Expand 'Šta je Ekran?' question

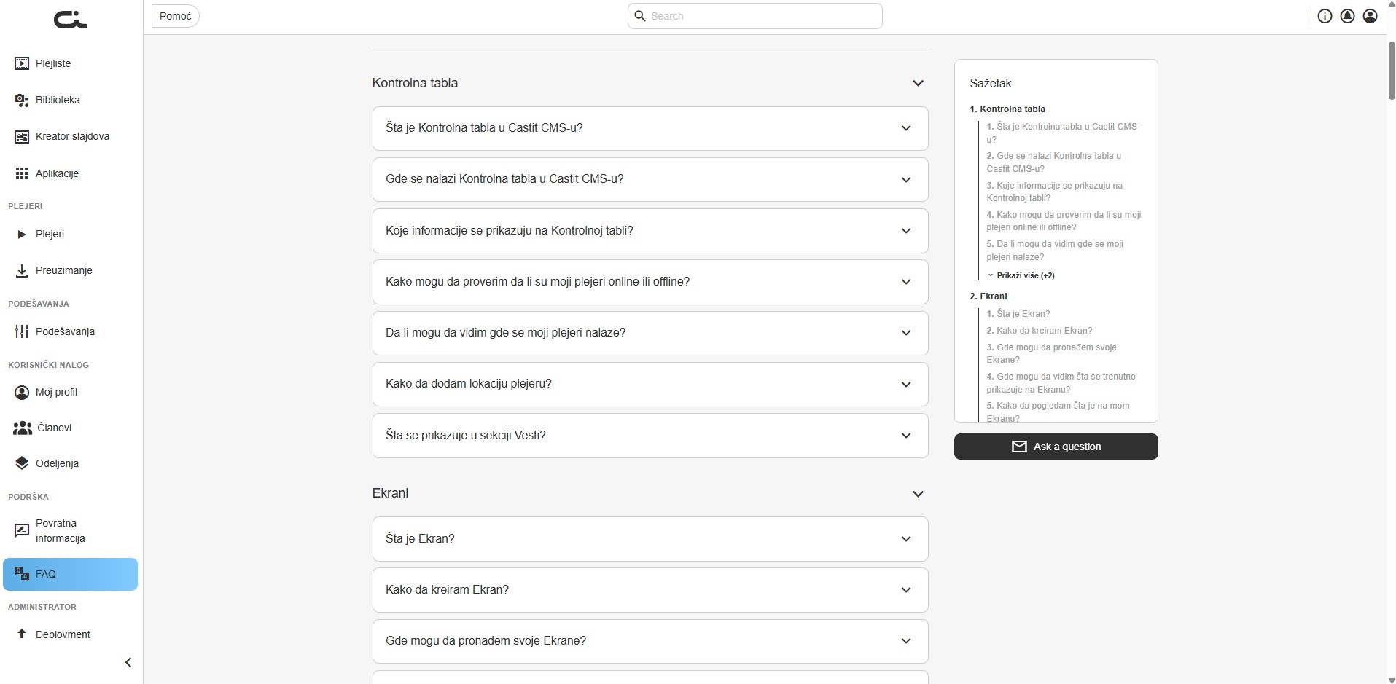tap(650, 539)
